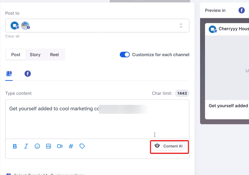Click the Clear all link

pos(12,36)
